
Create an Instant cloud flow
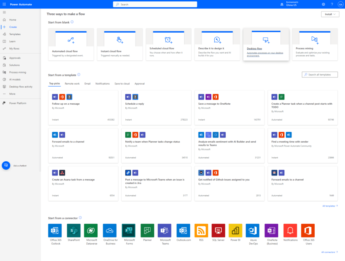pyautogui.click(x=120, y=44)
